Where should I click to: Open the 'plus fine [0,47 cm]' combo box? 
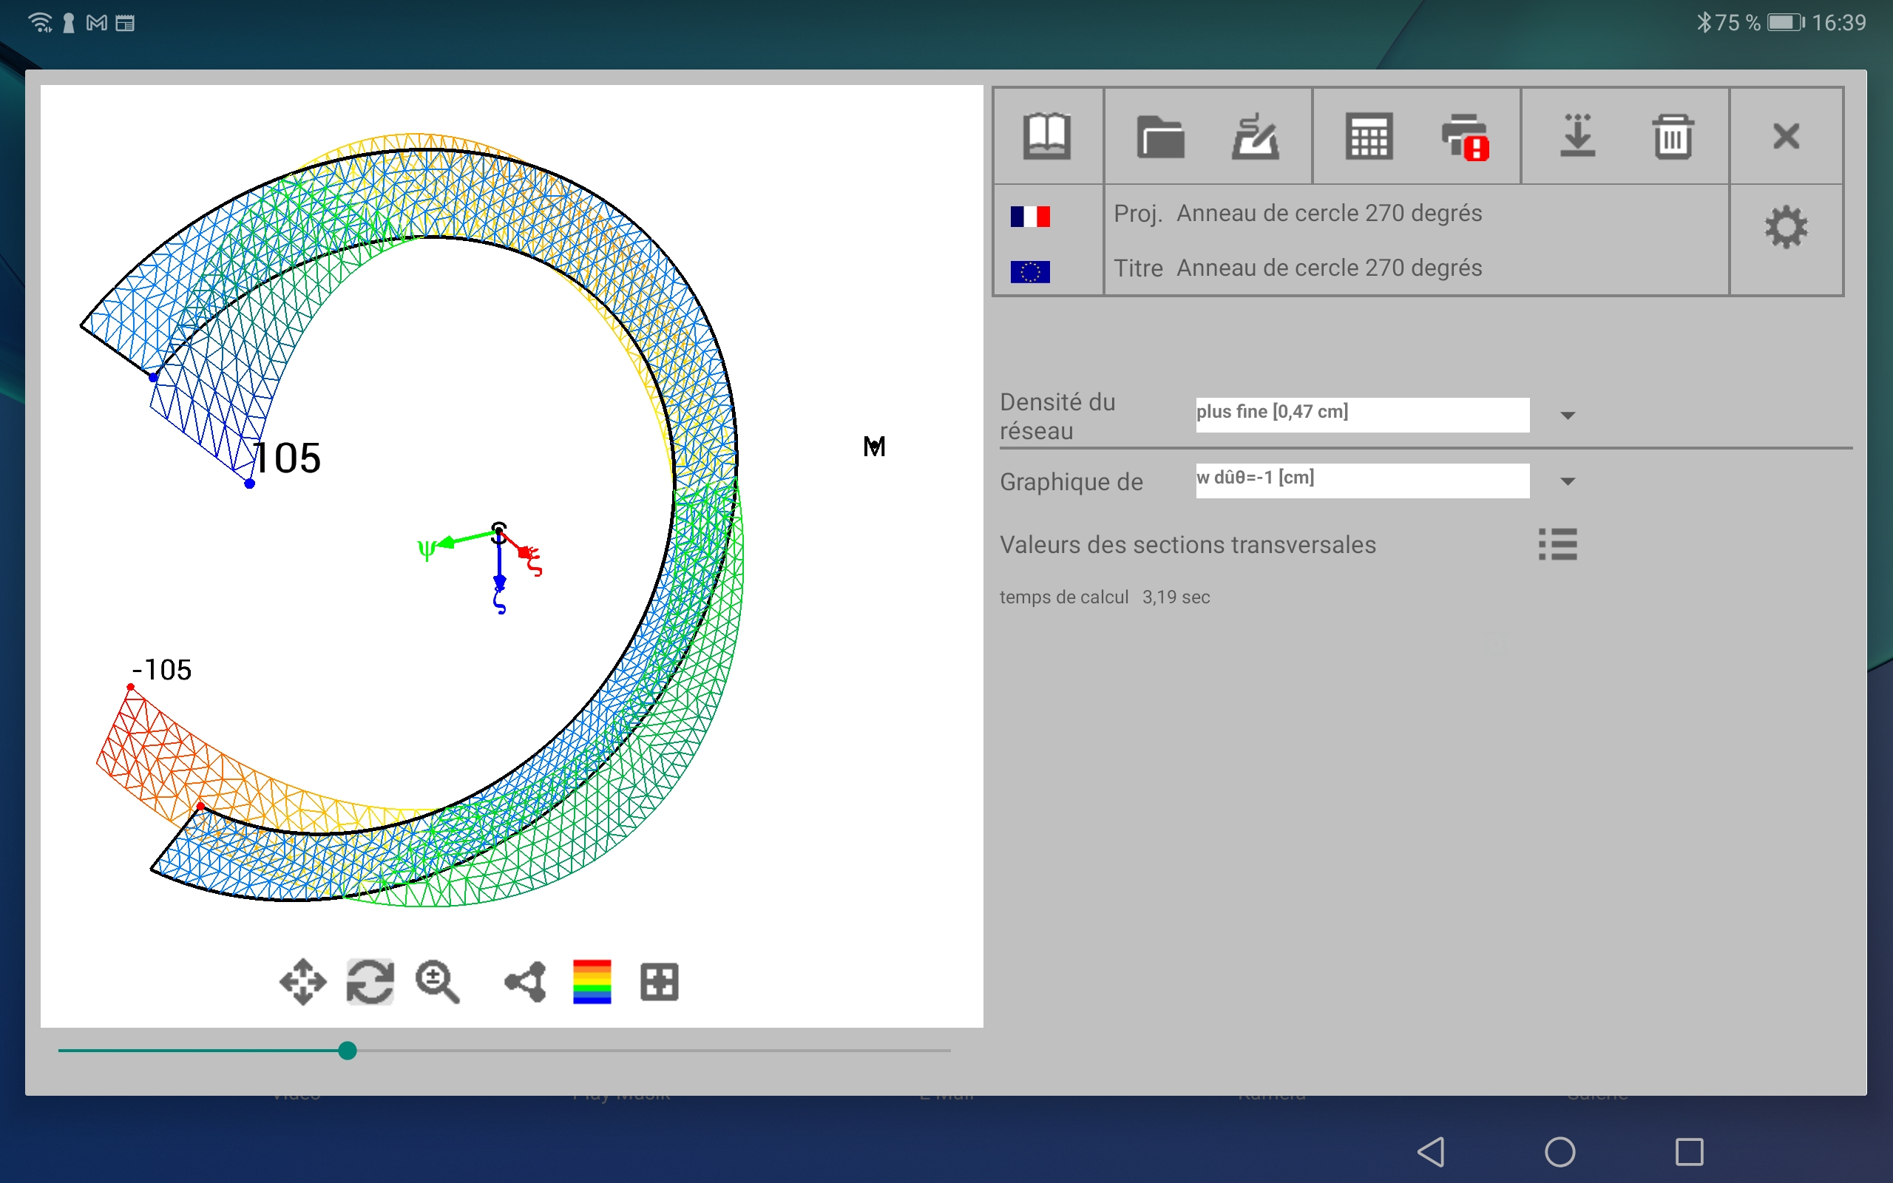click(x=1361, y=414)
